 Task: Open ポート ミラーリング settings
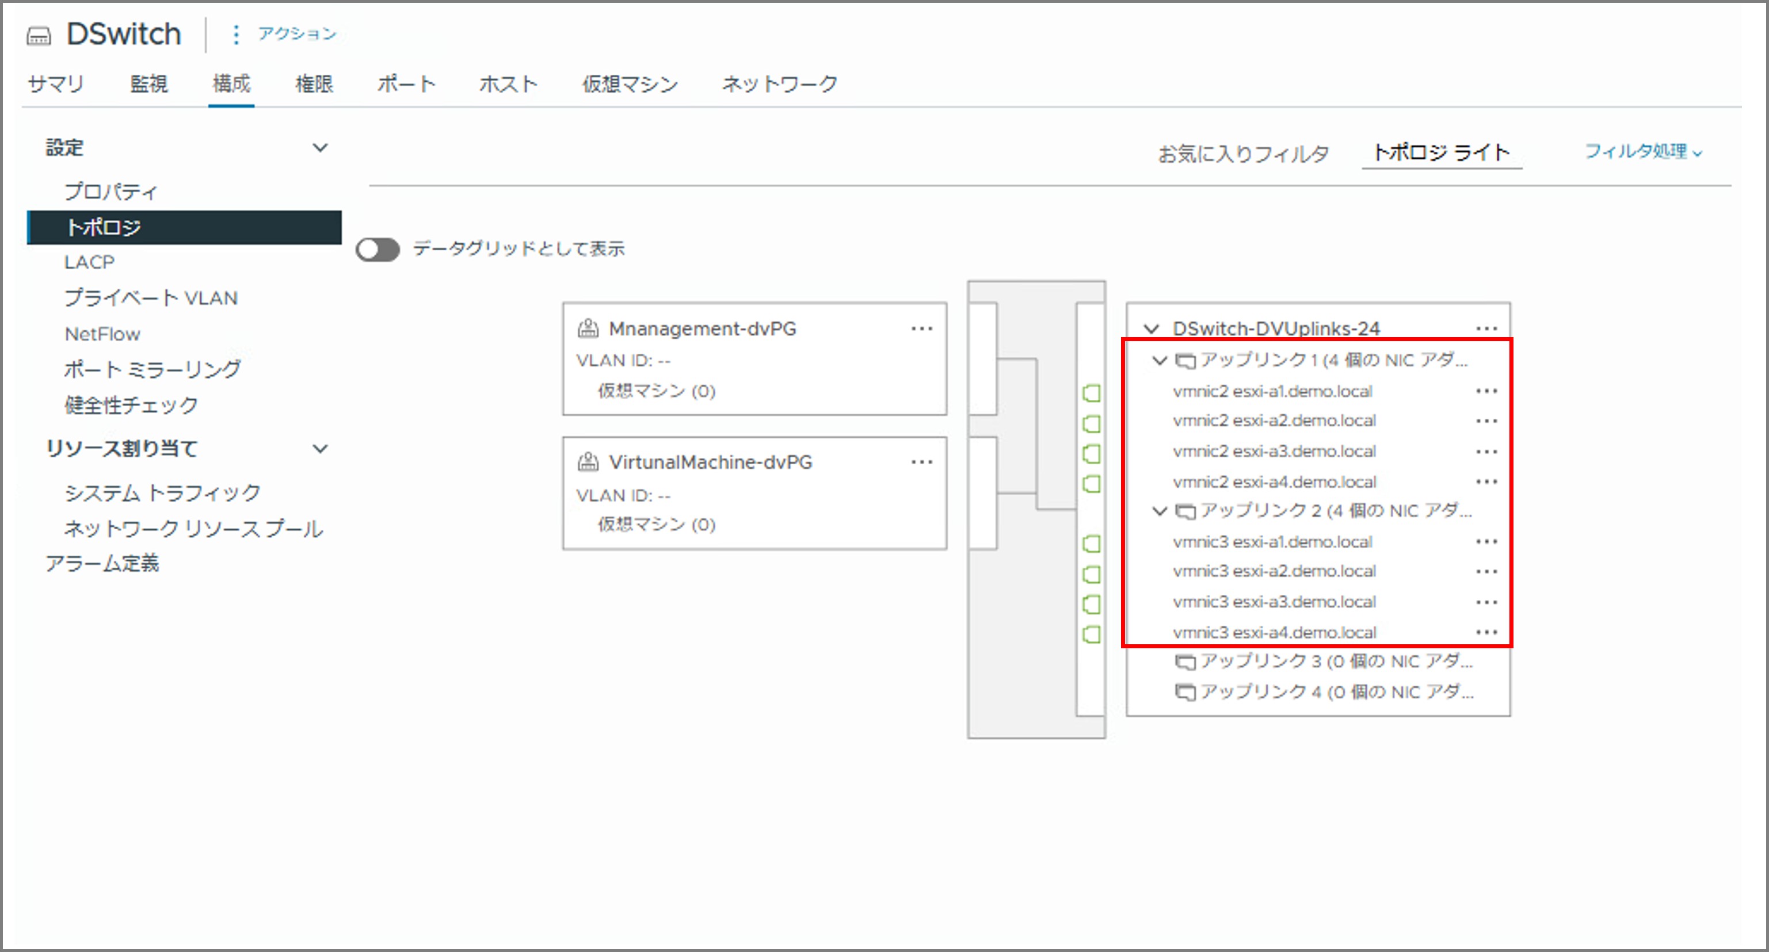pos(152,369)
